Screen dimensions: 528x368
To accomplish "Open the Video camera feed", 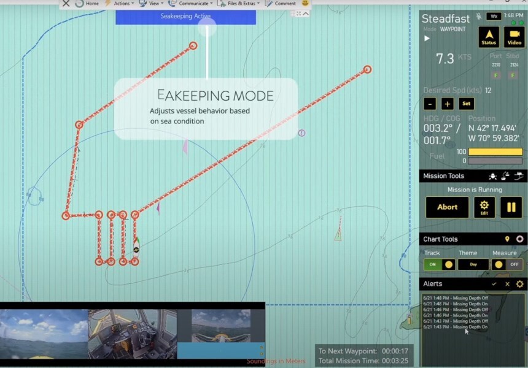I will (x=514, y=37).
